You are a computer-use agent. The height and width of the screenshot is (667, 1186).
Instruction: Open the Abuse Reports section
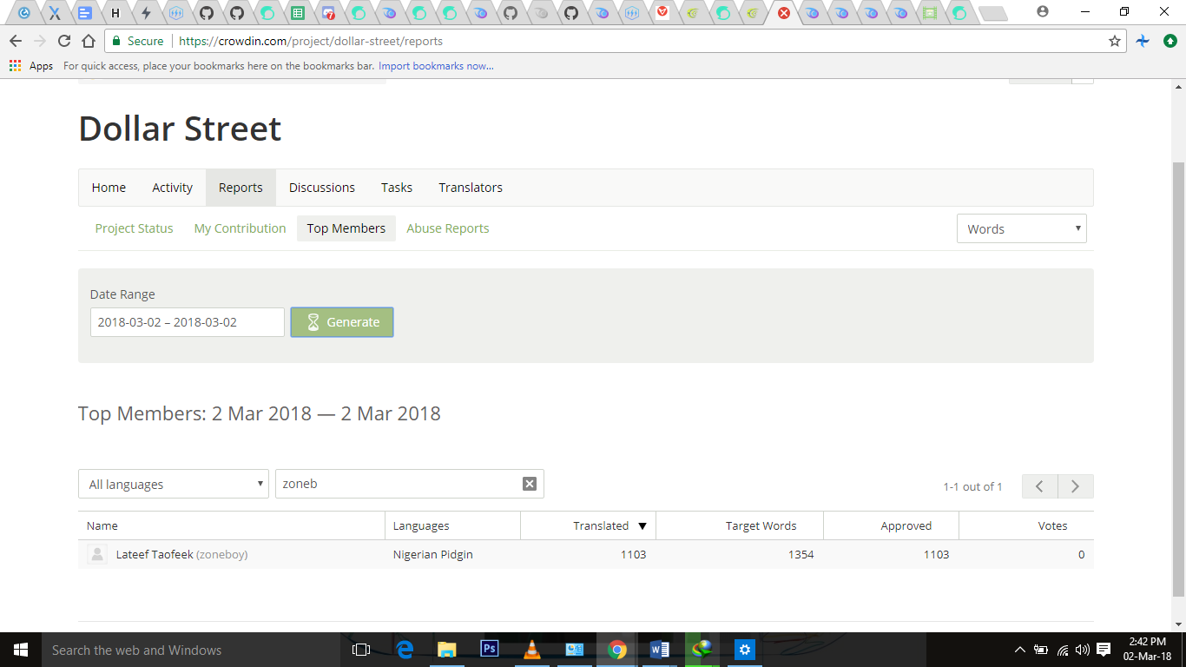[x=447, y=228]
